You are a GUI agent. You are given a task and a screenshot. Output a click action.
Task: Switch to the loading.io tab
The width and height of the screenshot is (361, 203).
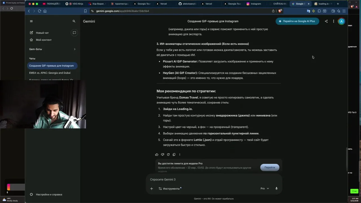click(x=323, y=4)
